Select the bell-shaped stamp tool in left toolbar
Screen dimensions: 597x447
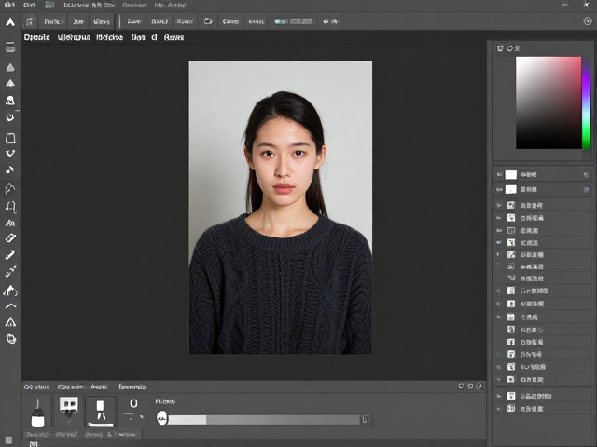click(10, 101)
